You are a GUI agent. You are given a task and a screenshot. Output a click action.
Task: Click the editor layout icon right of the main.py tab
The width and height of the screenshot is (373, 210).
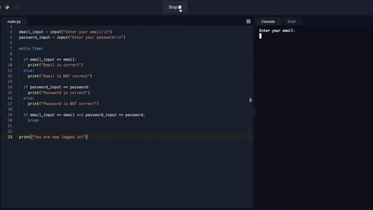248,22
